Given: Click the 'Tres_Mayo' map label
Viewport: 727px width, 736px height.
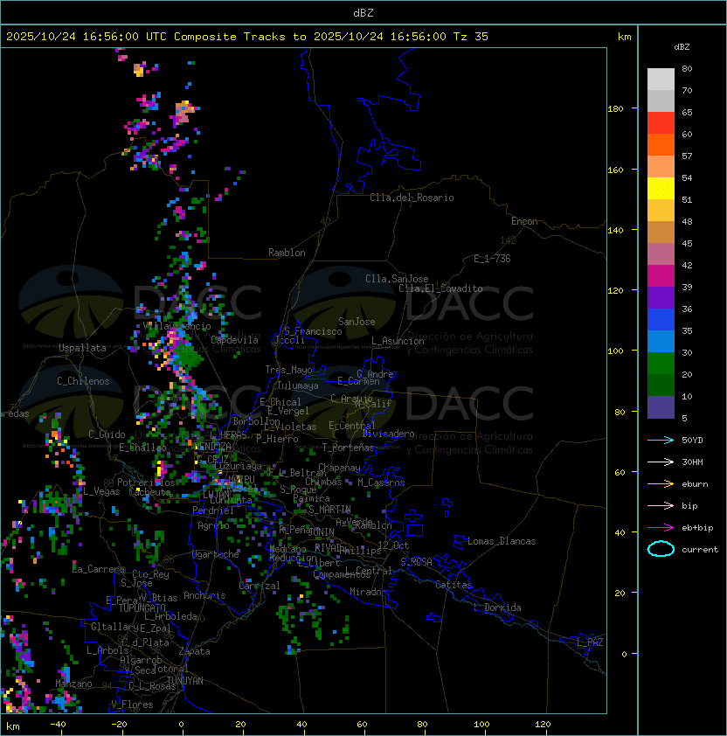Looking at the screenshot, I should click(288, 370).
